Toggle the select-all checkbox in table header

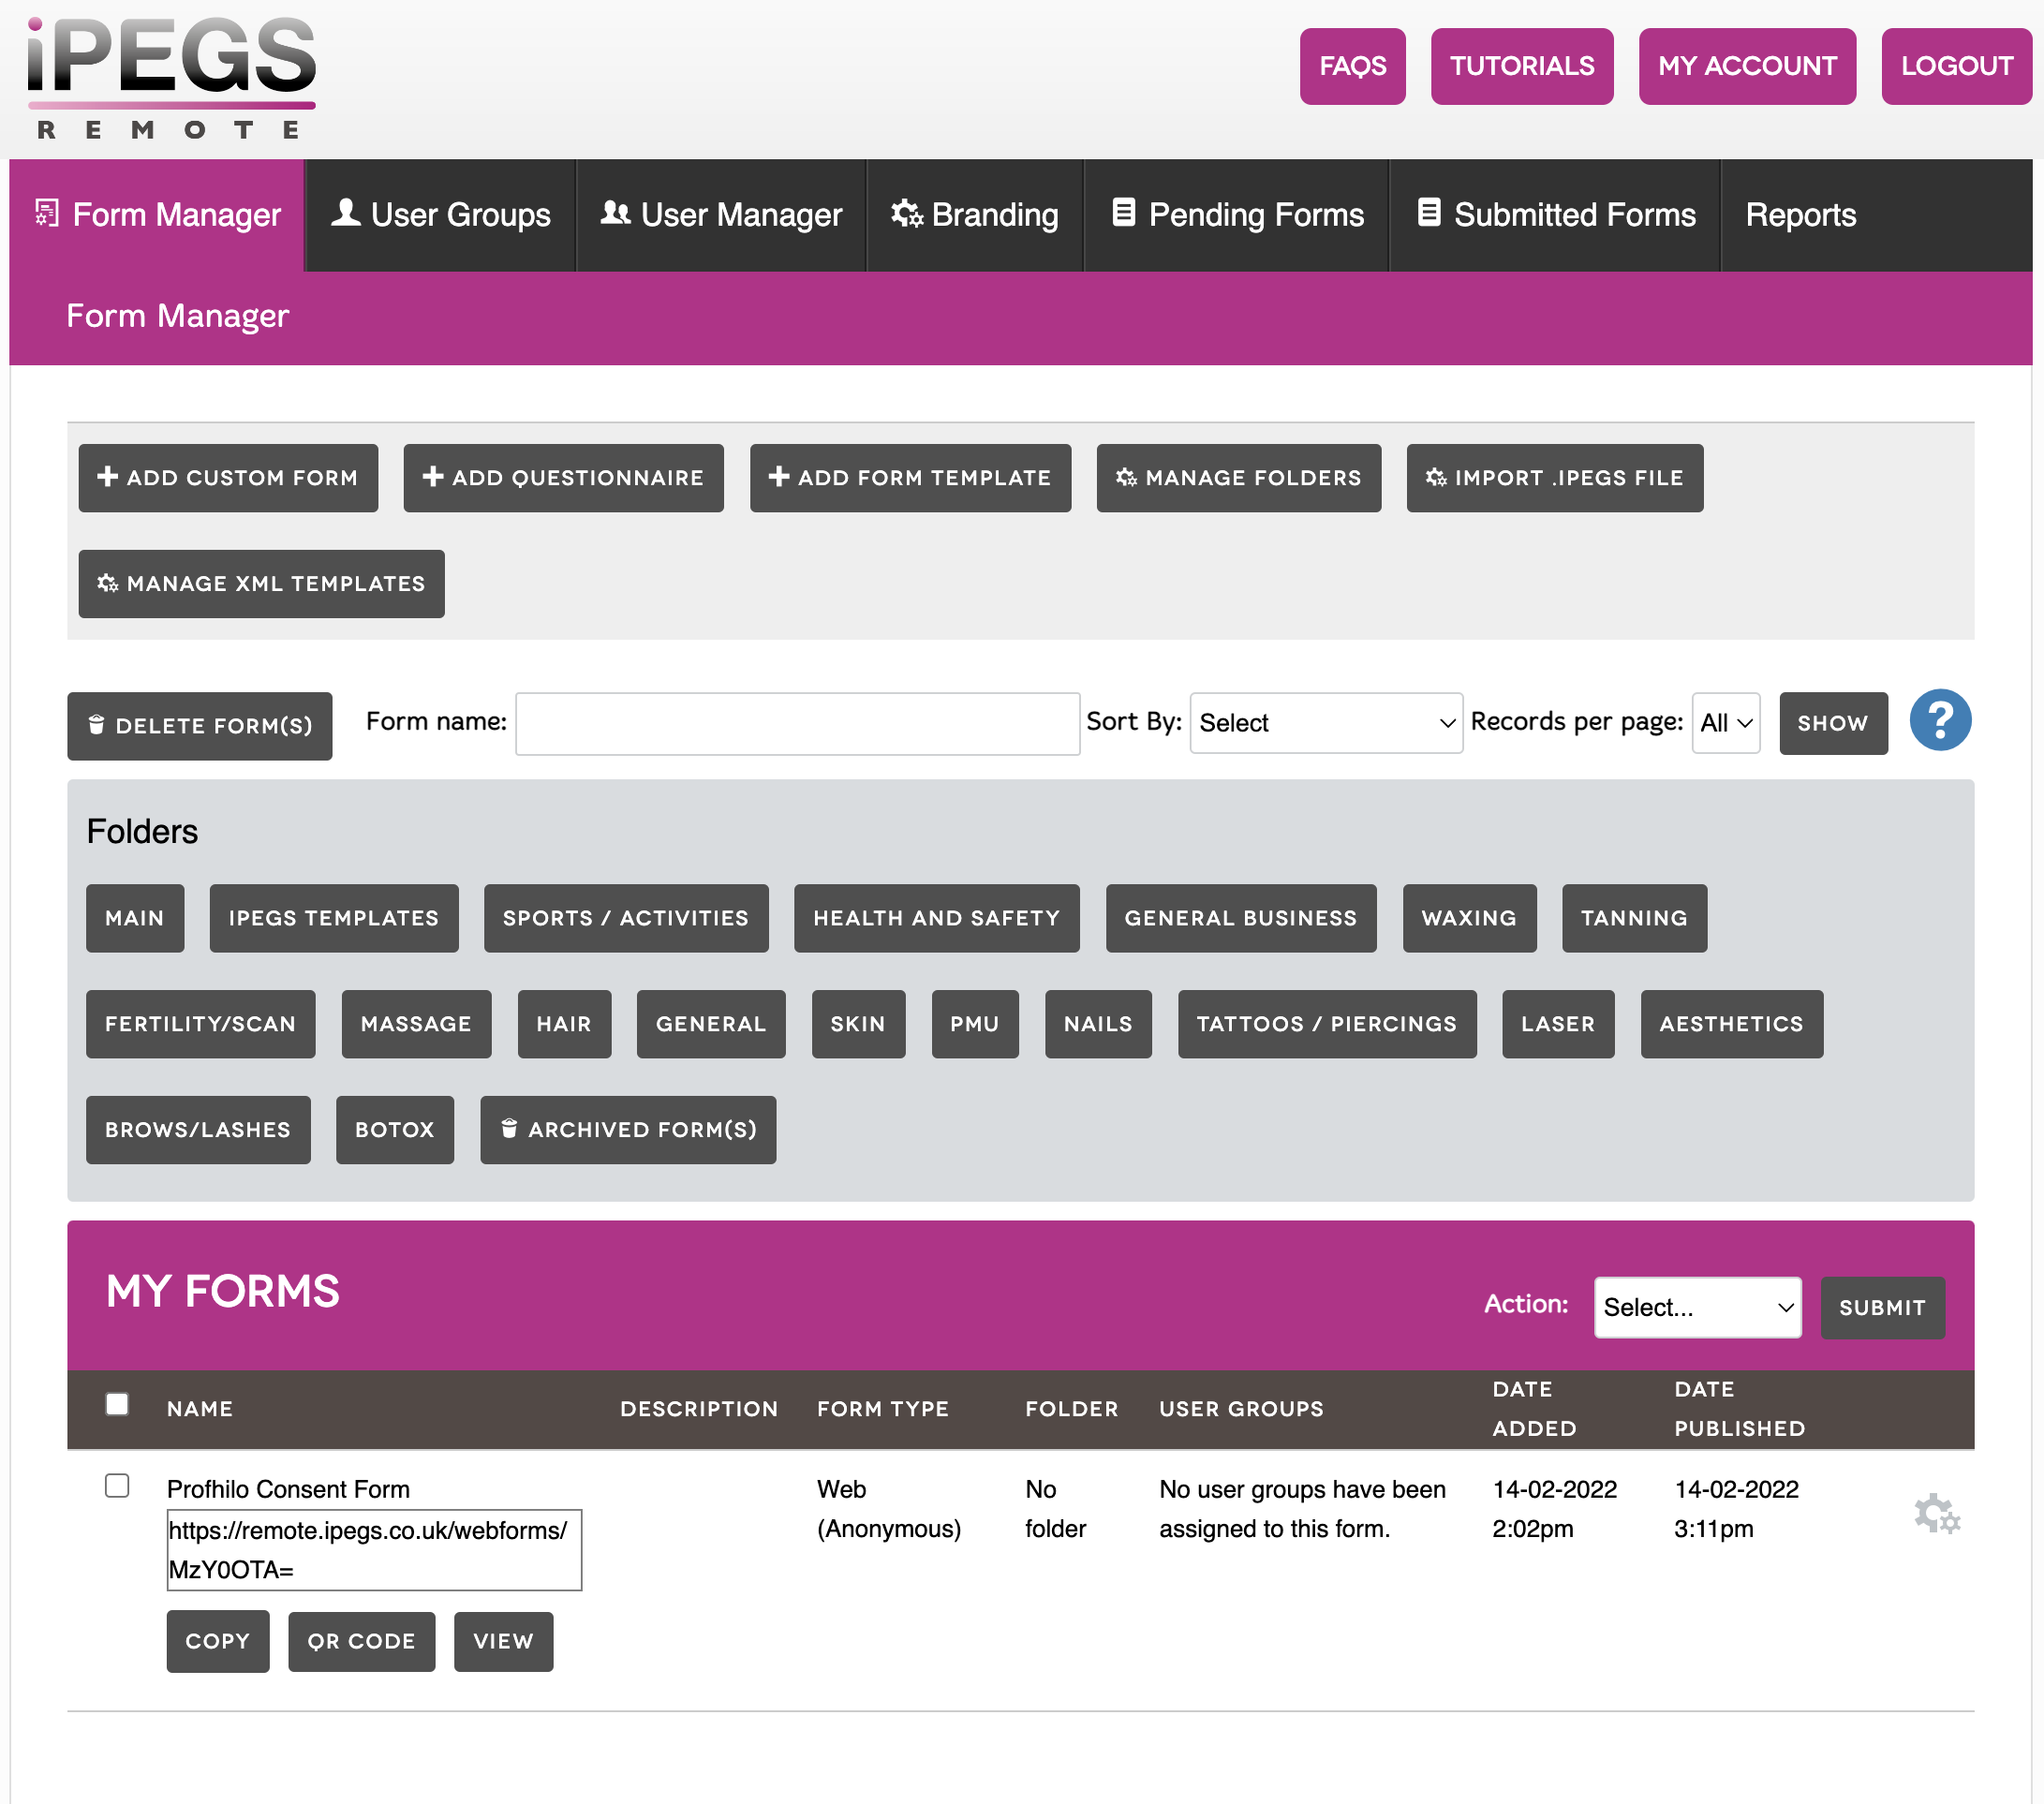pos(117,1404)
